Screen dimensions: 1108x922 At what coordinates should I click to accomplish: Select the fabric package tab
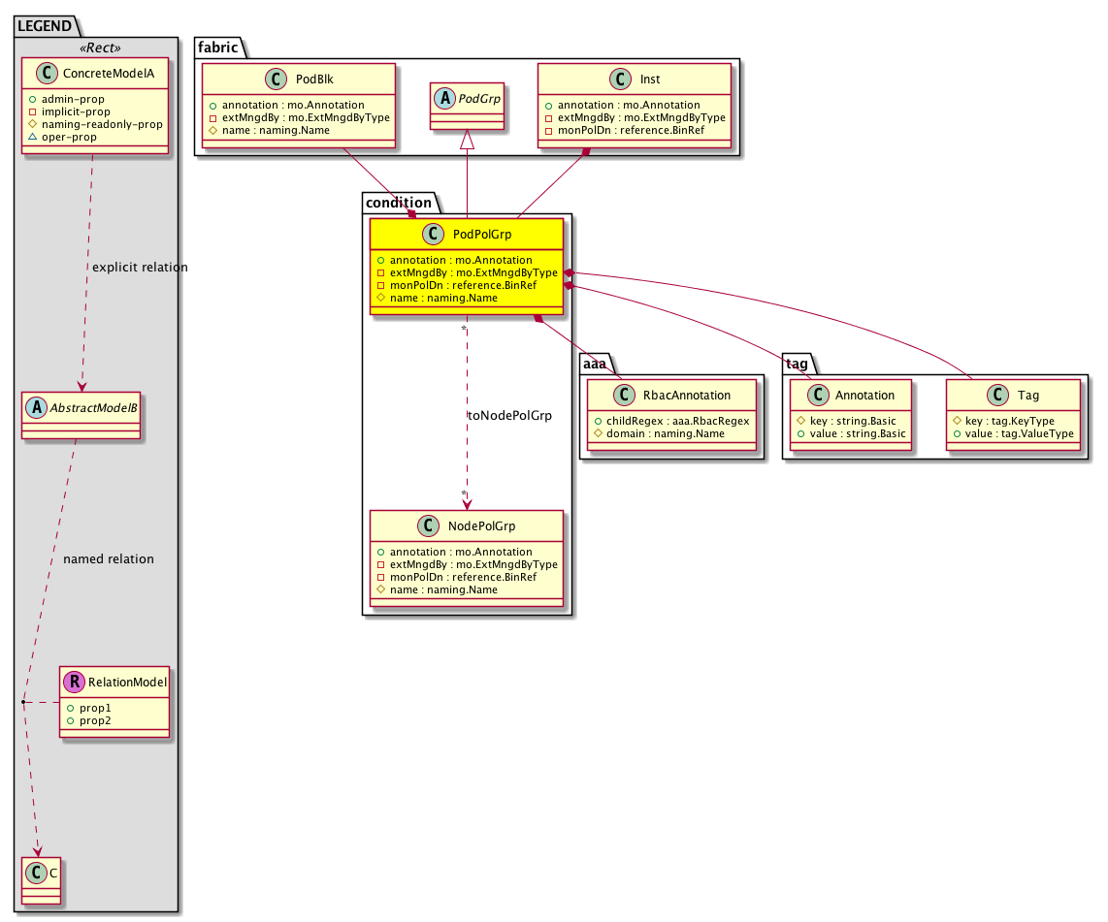click(217, 48)
